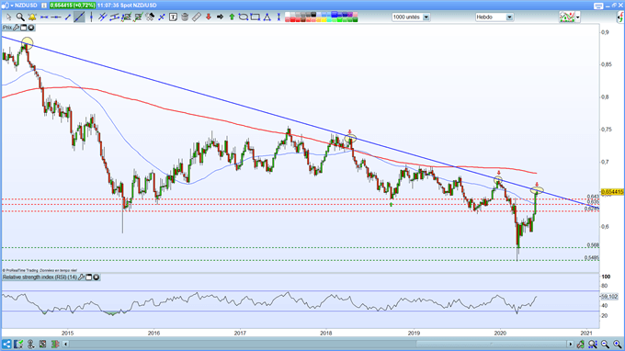Click the yellow 0,654415 price axis label

[612, 192]
